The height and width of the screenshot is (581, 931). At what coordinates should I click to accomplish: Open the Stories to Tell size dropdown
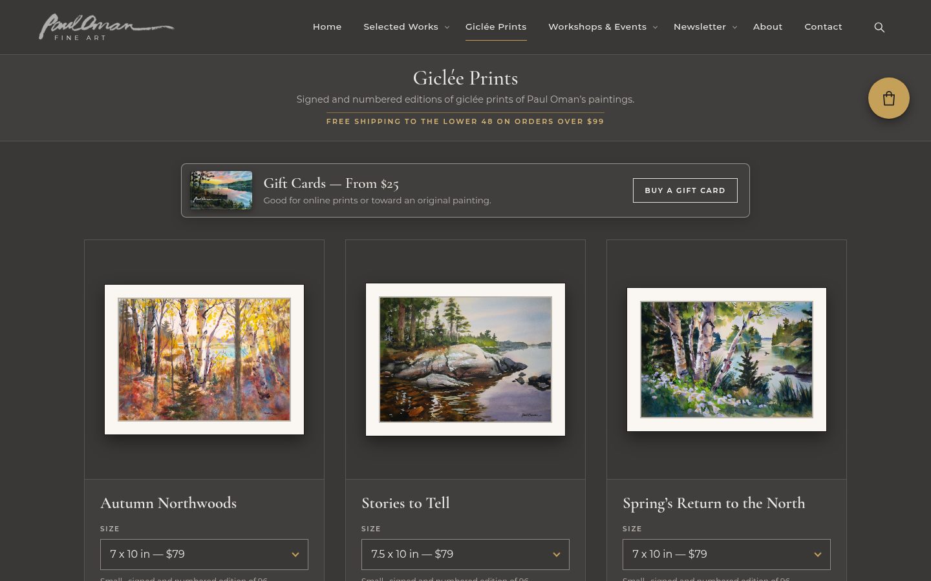click(x=465, y=555)
